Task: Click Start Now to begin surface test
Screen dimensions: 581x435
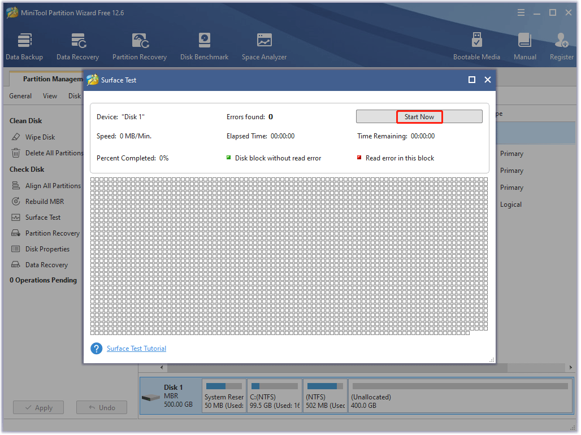Action: click(x=419, y=117)
